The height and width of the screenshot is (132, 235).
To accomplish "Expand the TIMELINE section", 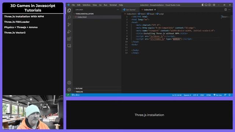I will [x=79, y=92].
